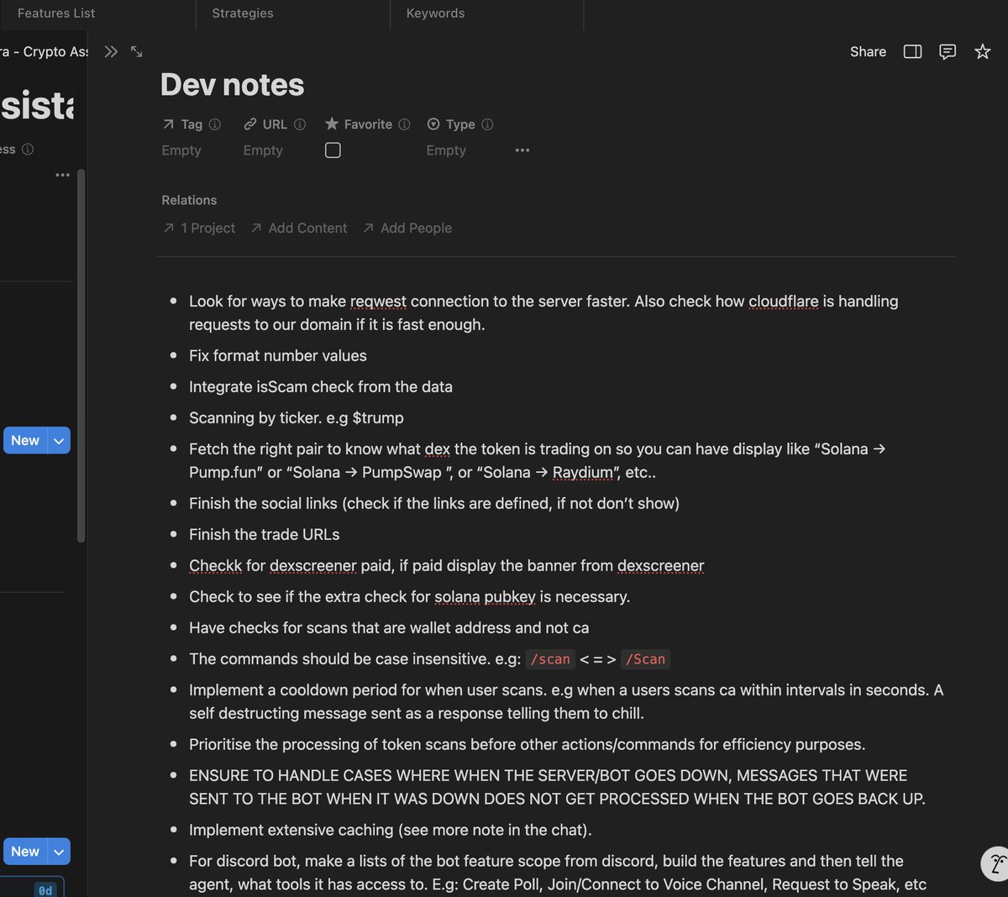This screenshot has width=1008, height=897.
Task: Click the empty URL value field
Action: click(263, 150)
